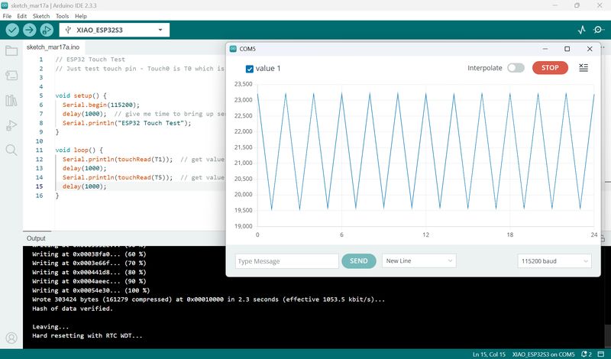Click 'Ln 15, Col 15' in status bar

(489, 354)
